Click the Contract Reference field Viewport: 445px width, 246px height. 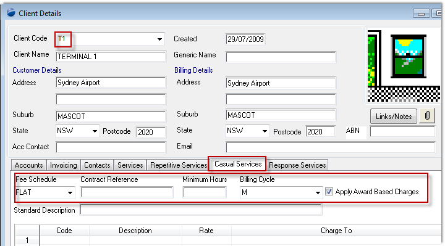pyautogui.click(x=127, y=192)
